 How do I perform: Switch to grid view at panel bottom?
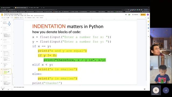pyautogui.click(x=8, y=89)
